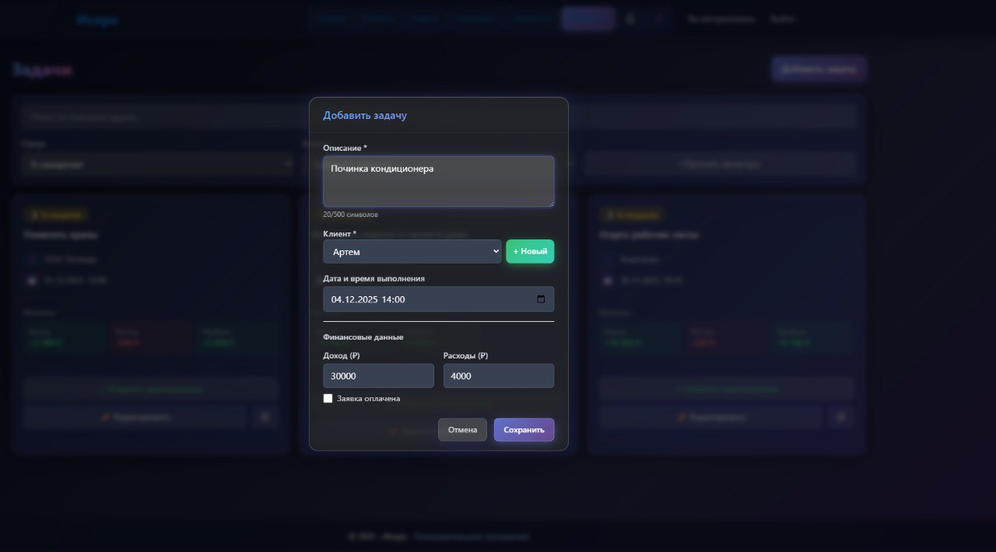
Task: Click the blurred task search field behind dialog
Action: coord(163,117)
